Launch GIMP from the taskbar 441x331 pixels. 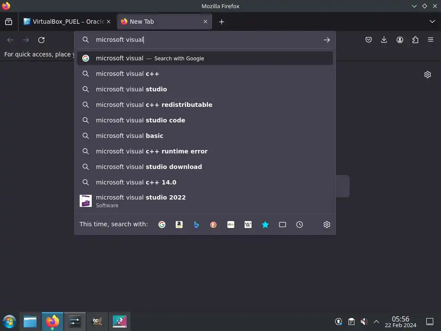pos(97,322)
